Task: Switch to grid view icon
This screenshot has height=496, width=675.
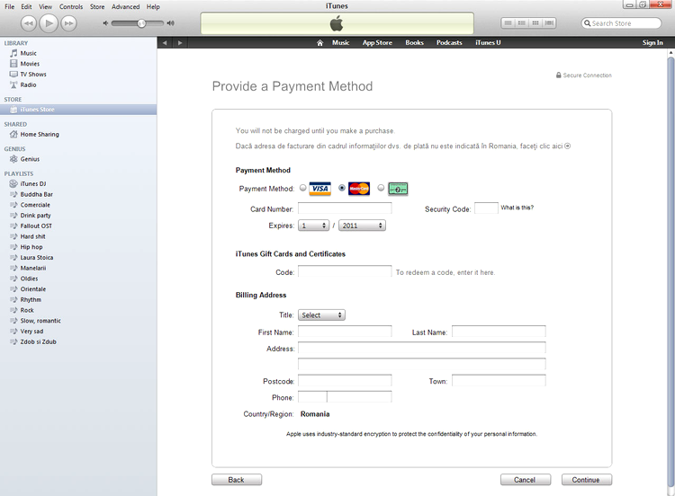Action: click(535, 22)
